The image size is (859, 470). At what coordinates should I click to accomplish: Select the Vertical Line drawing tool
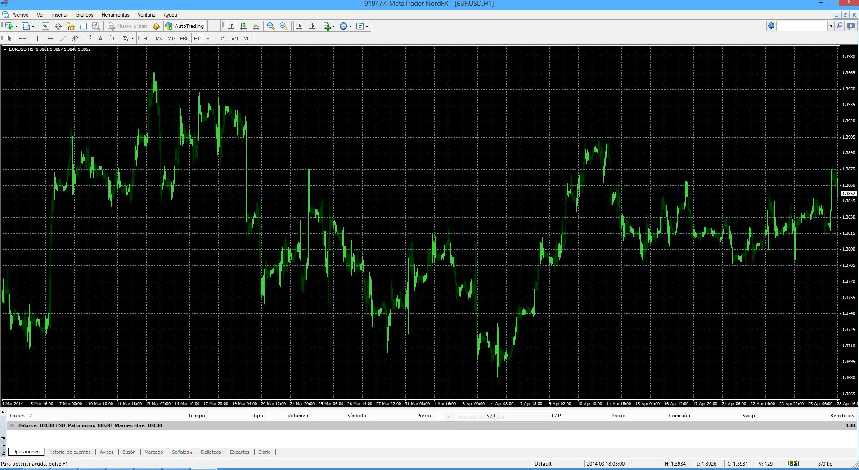(37, 38)
